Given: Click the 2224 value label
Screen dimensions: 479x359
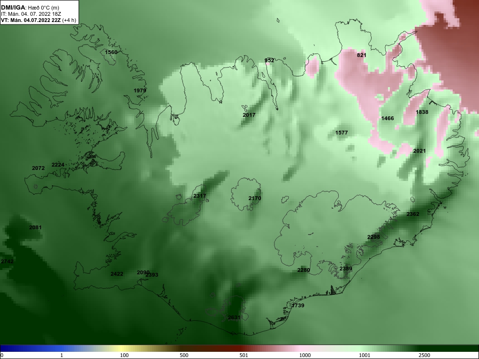Looking at the screenshot, I should point(58,165).
